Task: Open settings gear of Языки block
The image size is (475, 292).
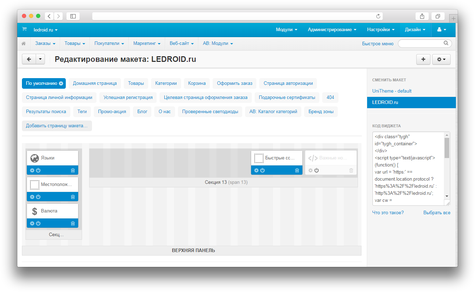Action: [x=32, y=170]
